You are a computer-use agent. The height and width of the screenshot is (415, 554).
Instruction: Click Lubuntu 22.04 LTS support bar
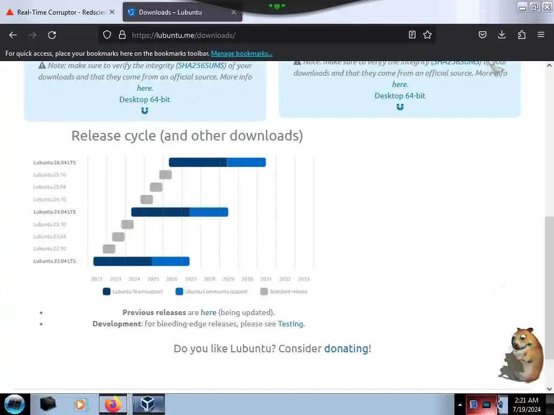(x=141, y=261)
